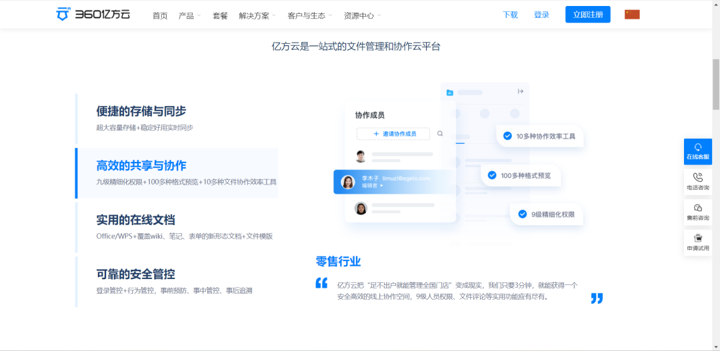
Task: Select the 高效的共享与协作 tab
Action: click(x=177, y=173)
